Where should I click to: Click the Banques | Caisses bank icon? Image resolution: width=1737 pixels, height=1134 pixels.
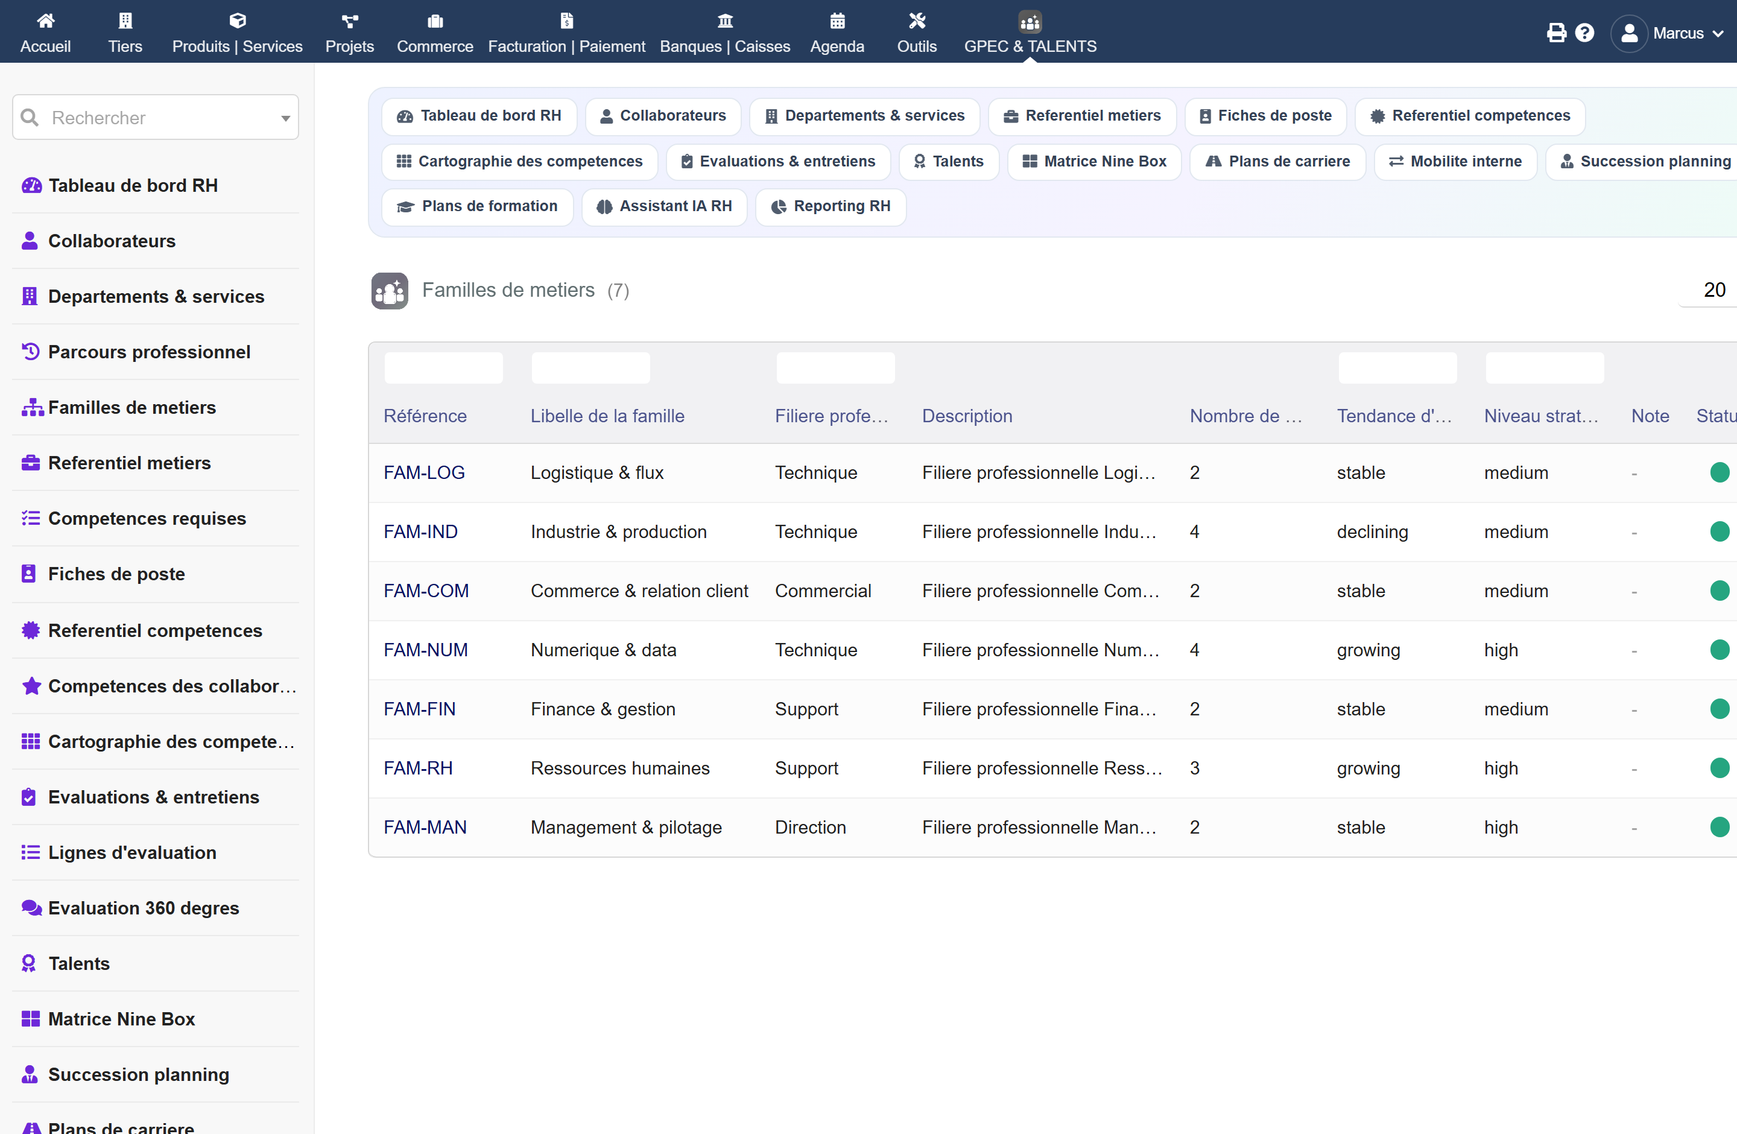pyautogui.click(x=725, y=21)
